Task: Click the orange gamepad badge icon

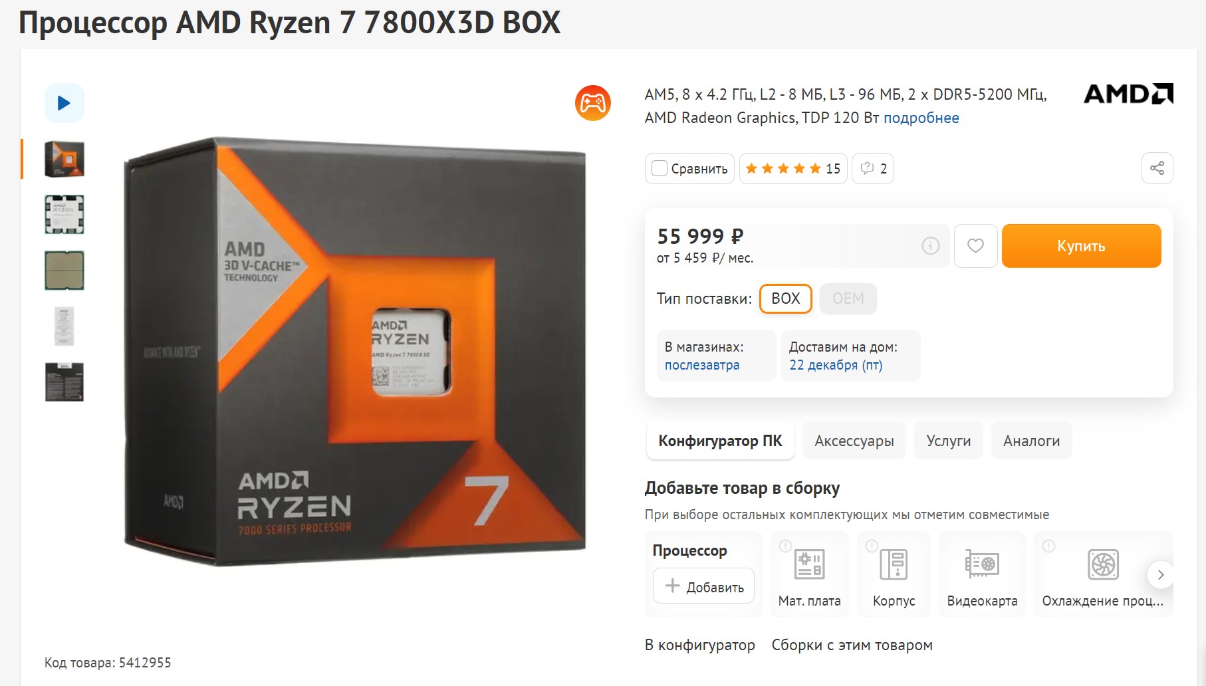Action: [x=592, y=103]
